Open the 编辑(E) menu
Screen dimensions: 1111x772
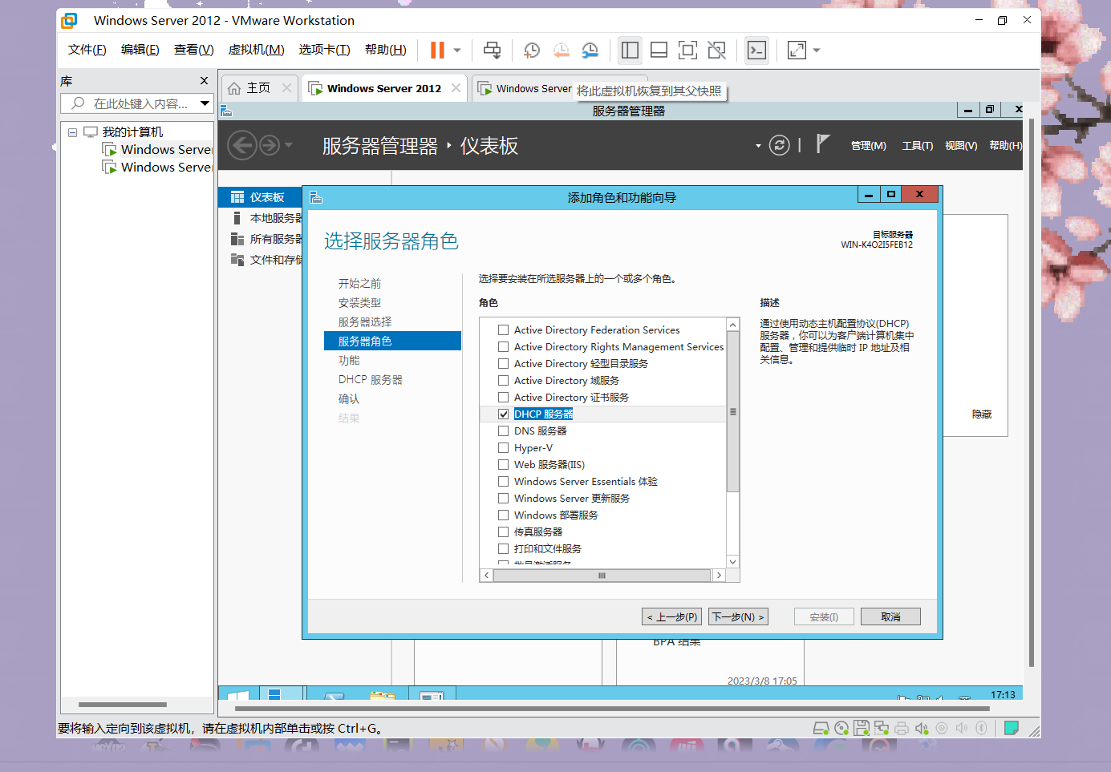[140, 50]
